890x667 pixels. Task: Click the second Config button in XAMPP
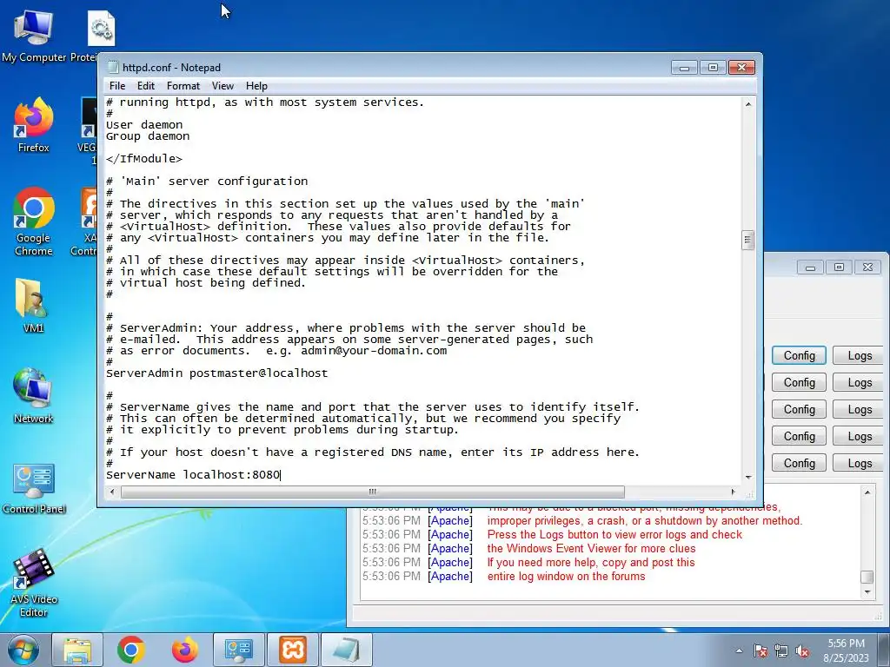pos(800,382)
